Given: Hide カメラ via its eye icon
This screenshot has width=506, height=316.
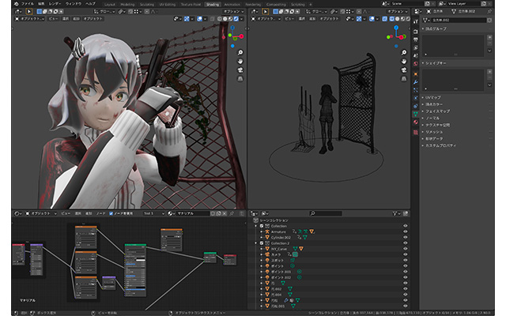Looking at the screenshot, I should [x=406, y=254].
